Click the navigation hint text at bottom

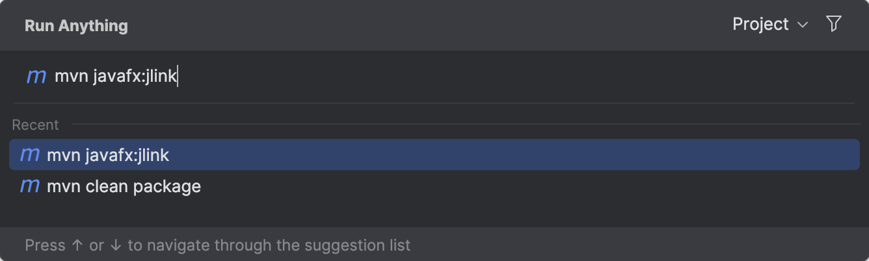click(218, 245)
